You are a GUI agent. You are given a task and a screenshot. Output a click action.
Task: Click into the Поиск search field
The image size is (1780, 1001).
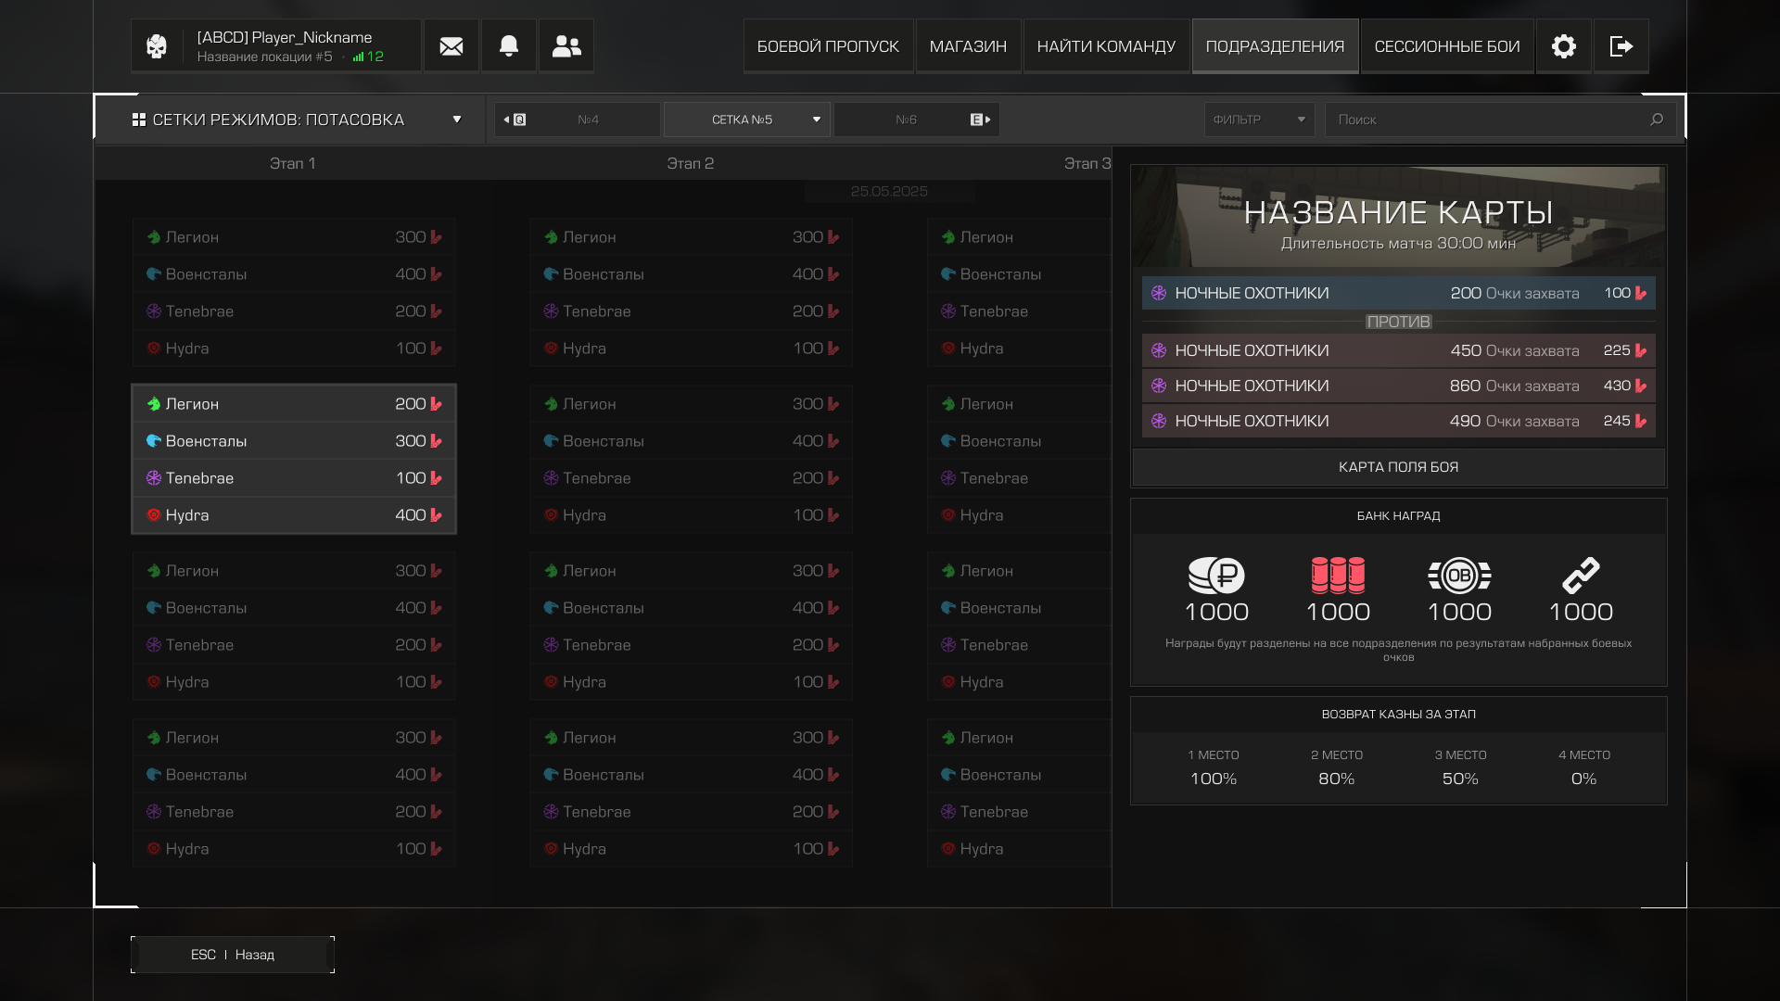(x=1483, y=120)
